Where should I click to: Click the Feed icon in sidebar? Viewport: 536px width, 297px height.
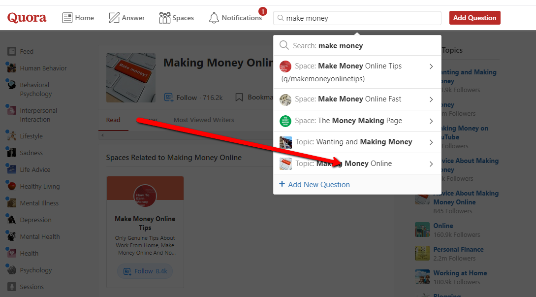tap(12, 51)
